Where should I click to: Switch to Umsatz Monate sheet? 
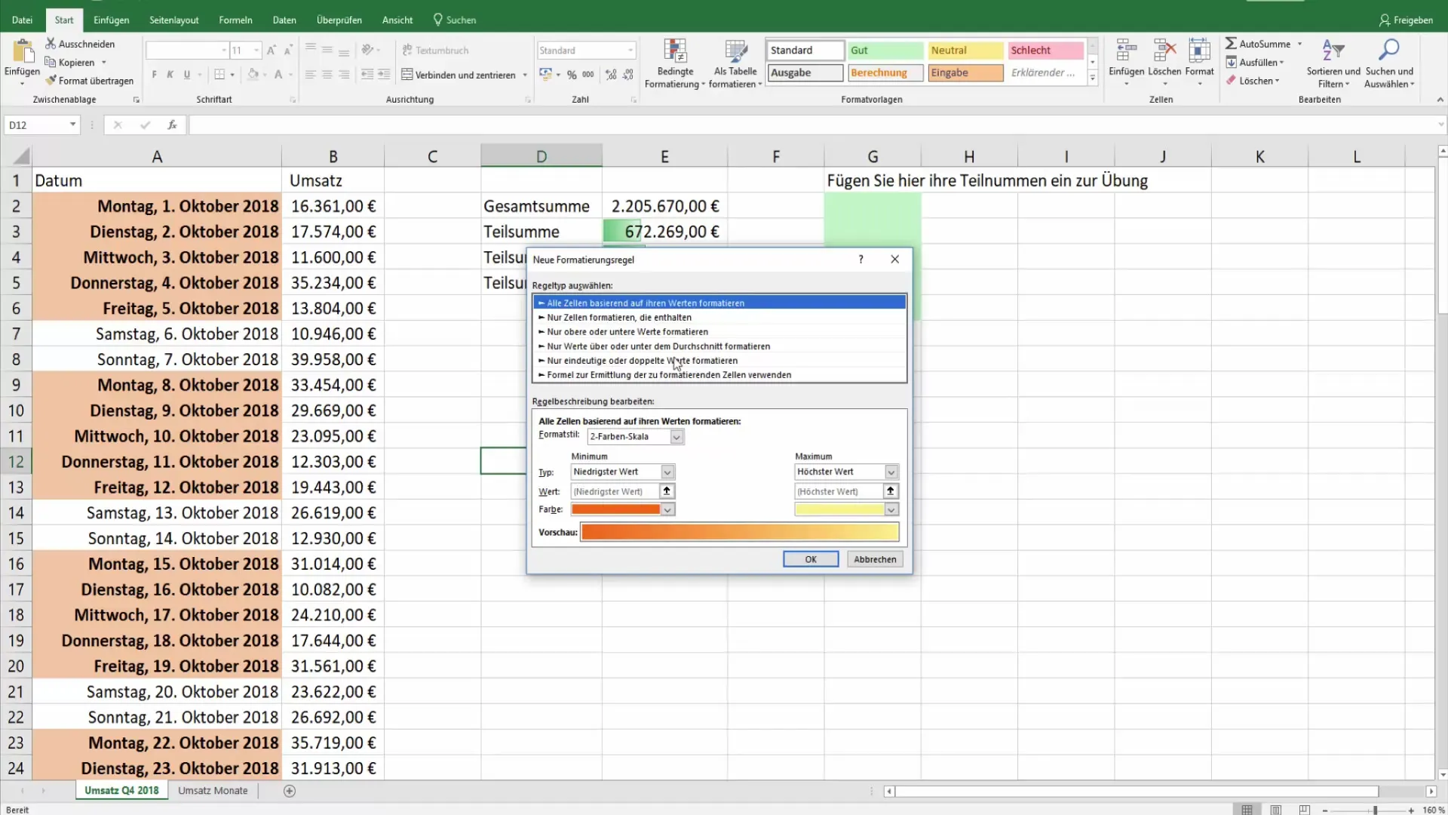point(213,790)
